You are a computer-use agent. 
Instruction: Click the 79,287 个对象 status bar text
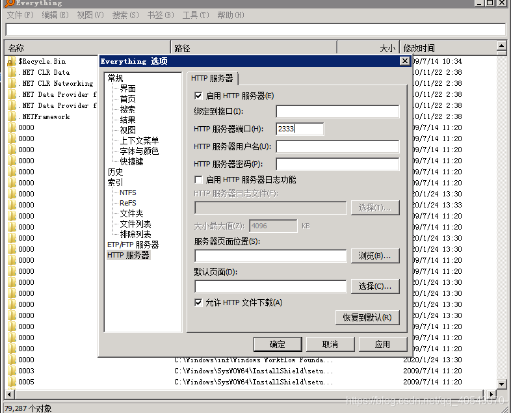[x=28, y=408]
